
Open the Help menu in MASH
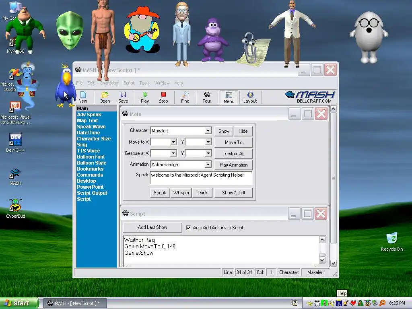click(x=178, y=83)
